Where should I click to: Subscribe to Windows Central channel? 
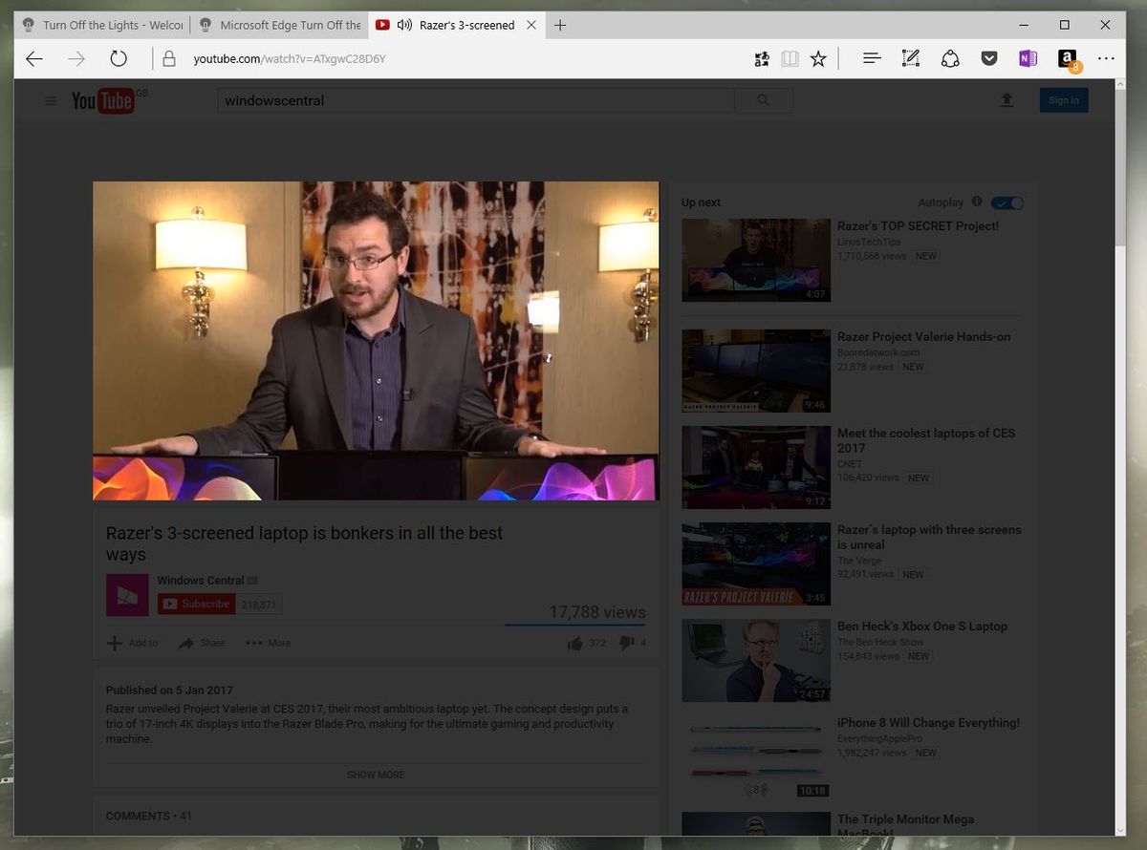196,604
